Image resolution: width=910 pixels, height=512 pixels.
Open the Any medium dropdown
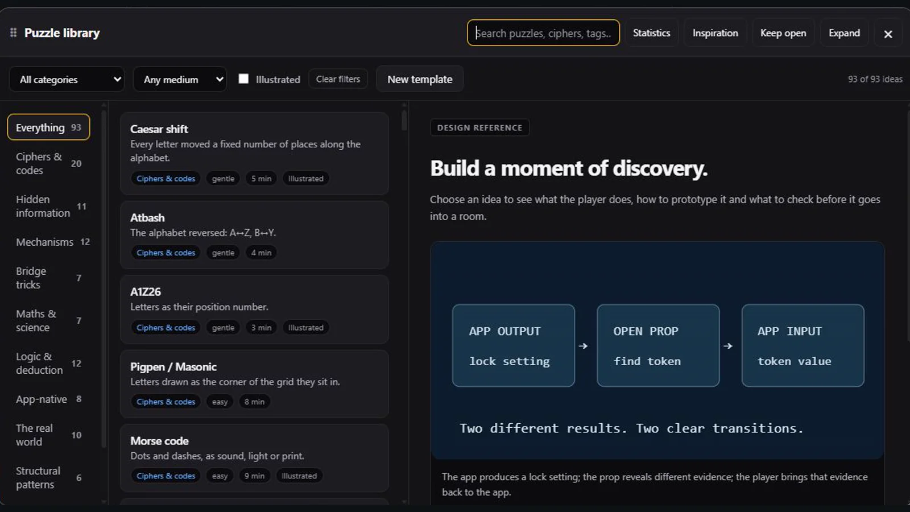[x=180, y=79]
